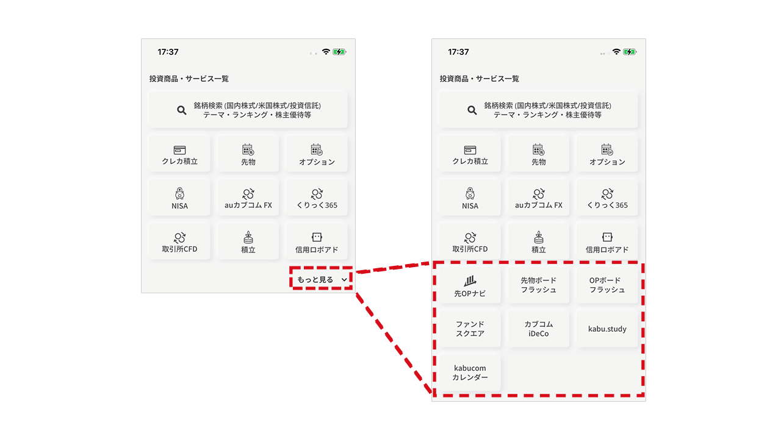Open 取引所CFD in the left screen
781x439 pixels.
point(180,241)
